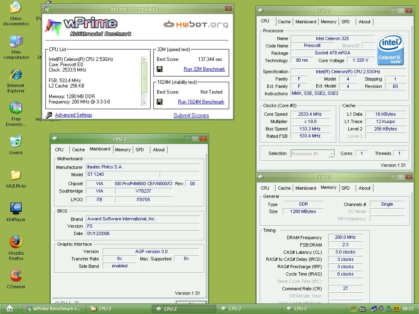Click the keyboard icon in system tray
The width and height of the screenshot is (419, 314).
[363, 309]
